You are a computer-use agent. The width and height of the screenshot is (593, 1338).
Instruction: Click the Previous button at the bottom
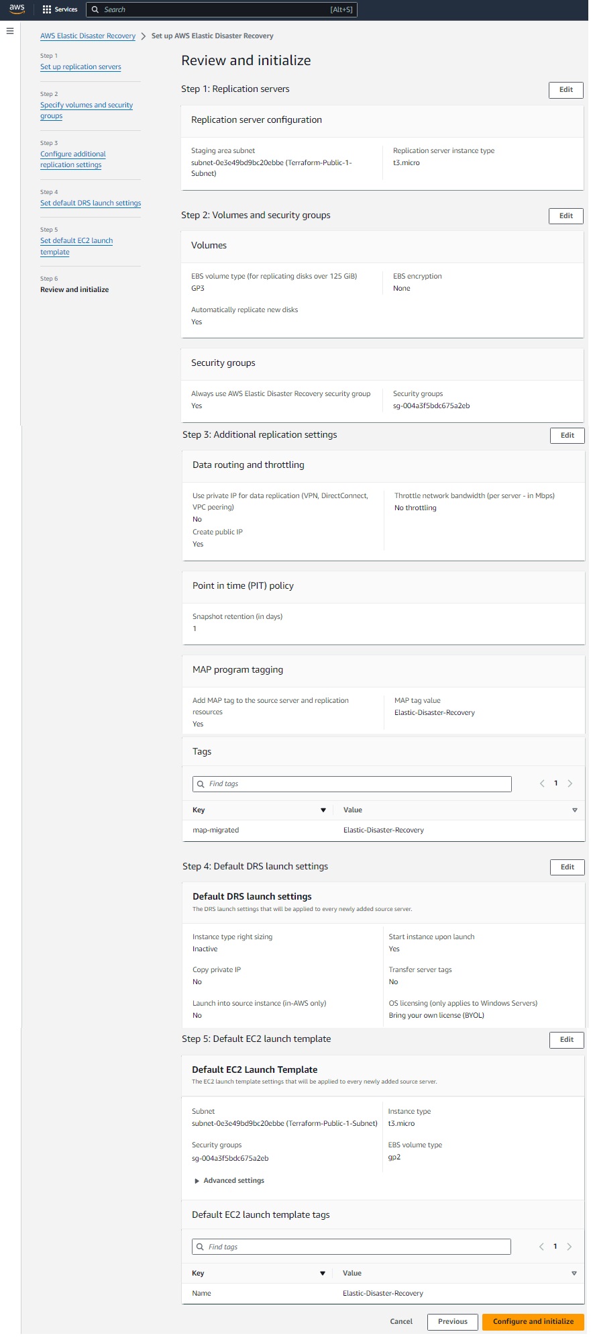(x=452, y=1321)
